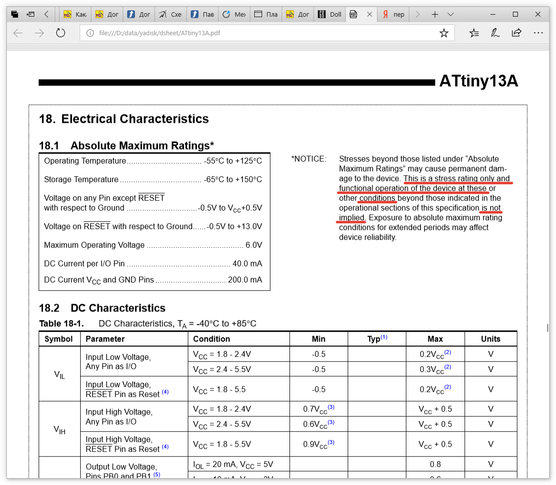
Task: Switch to the Схе tab
Action: pyautogui.click(x=171, y=14)
